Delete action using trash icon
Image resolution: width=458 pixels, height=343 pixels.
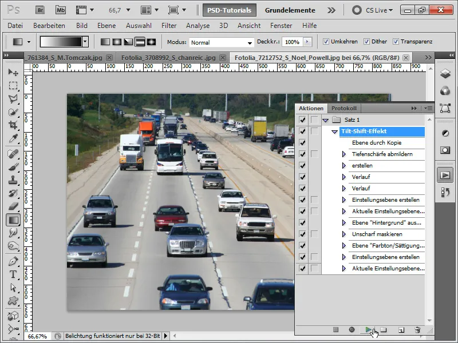[x=417, y=330]
